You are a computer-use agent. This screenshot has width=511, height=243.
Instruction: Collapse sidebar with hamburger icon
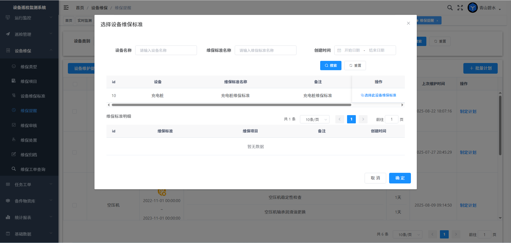coord(66,8)
